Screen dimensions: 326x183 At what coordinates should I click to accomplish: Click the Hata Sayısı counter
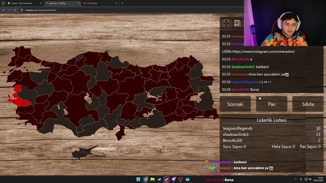tap(283, 146)
